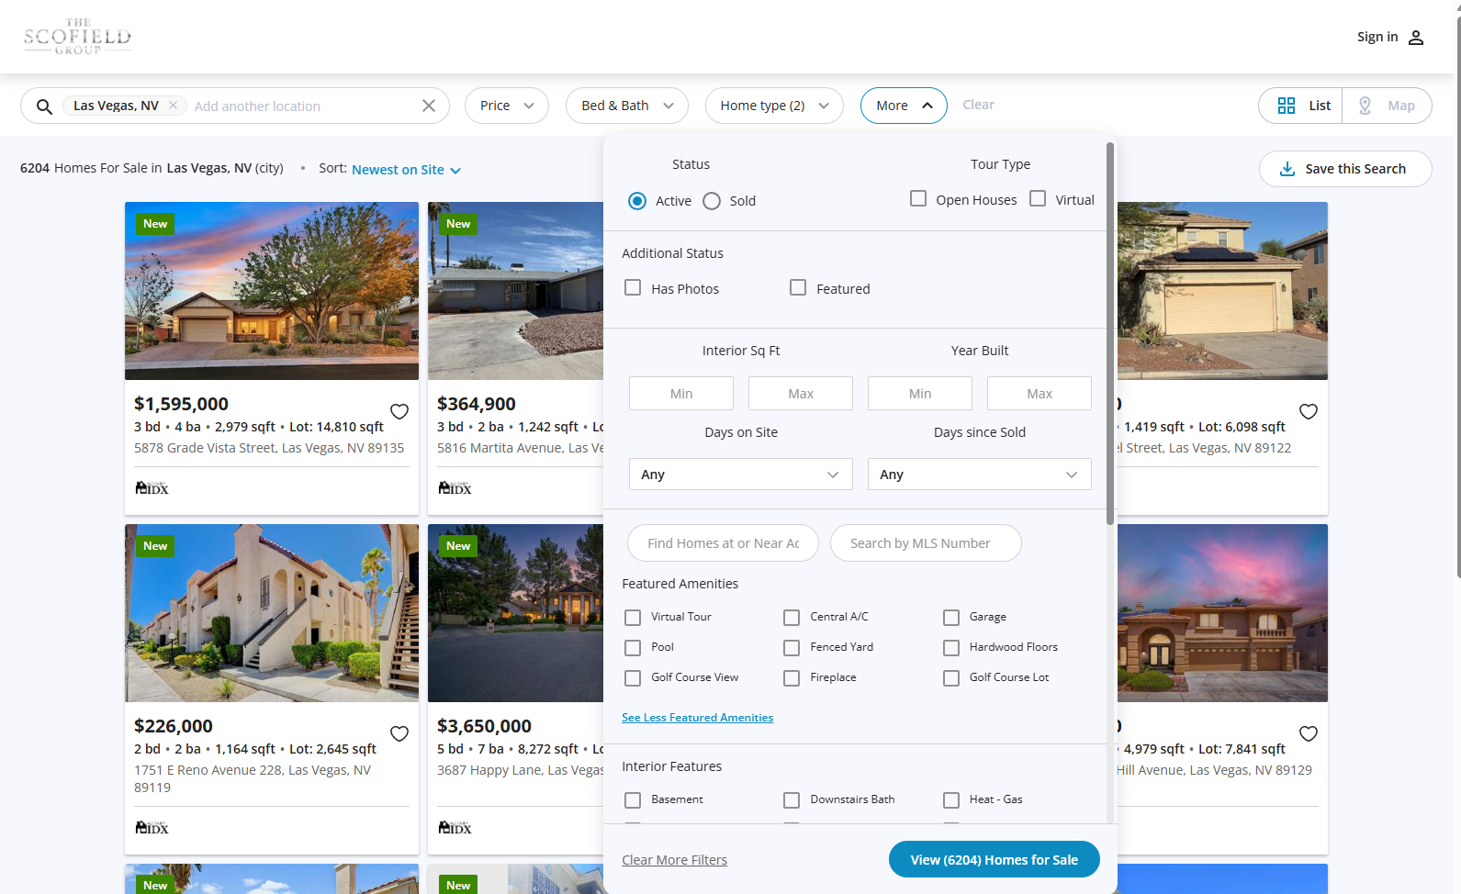1461x894 pixels.
Task: Select the Active status radio button
Action: click(637, 201)
